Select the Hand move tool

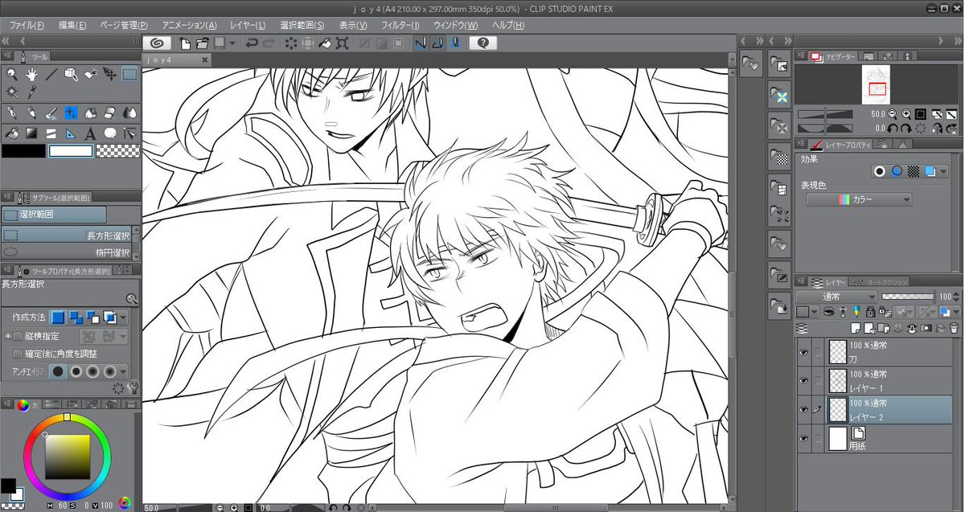(32, 74)
